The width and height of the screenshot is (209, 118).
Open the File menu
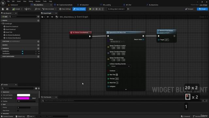pos(8,1)
